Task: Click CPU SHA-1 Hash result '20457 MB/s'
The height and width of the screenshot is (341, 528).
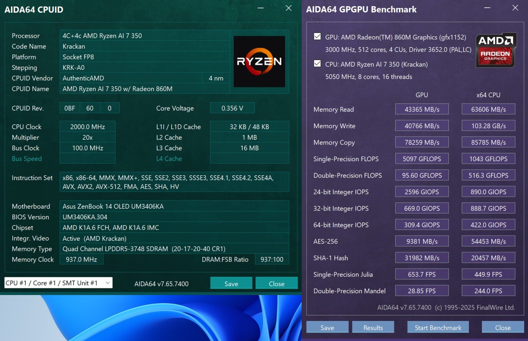Action: (x=489, y=258)
